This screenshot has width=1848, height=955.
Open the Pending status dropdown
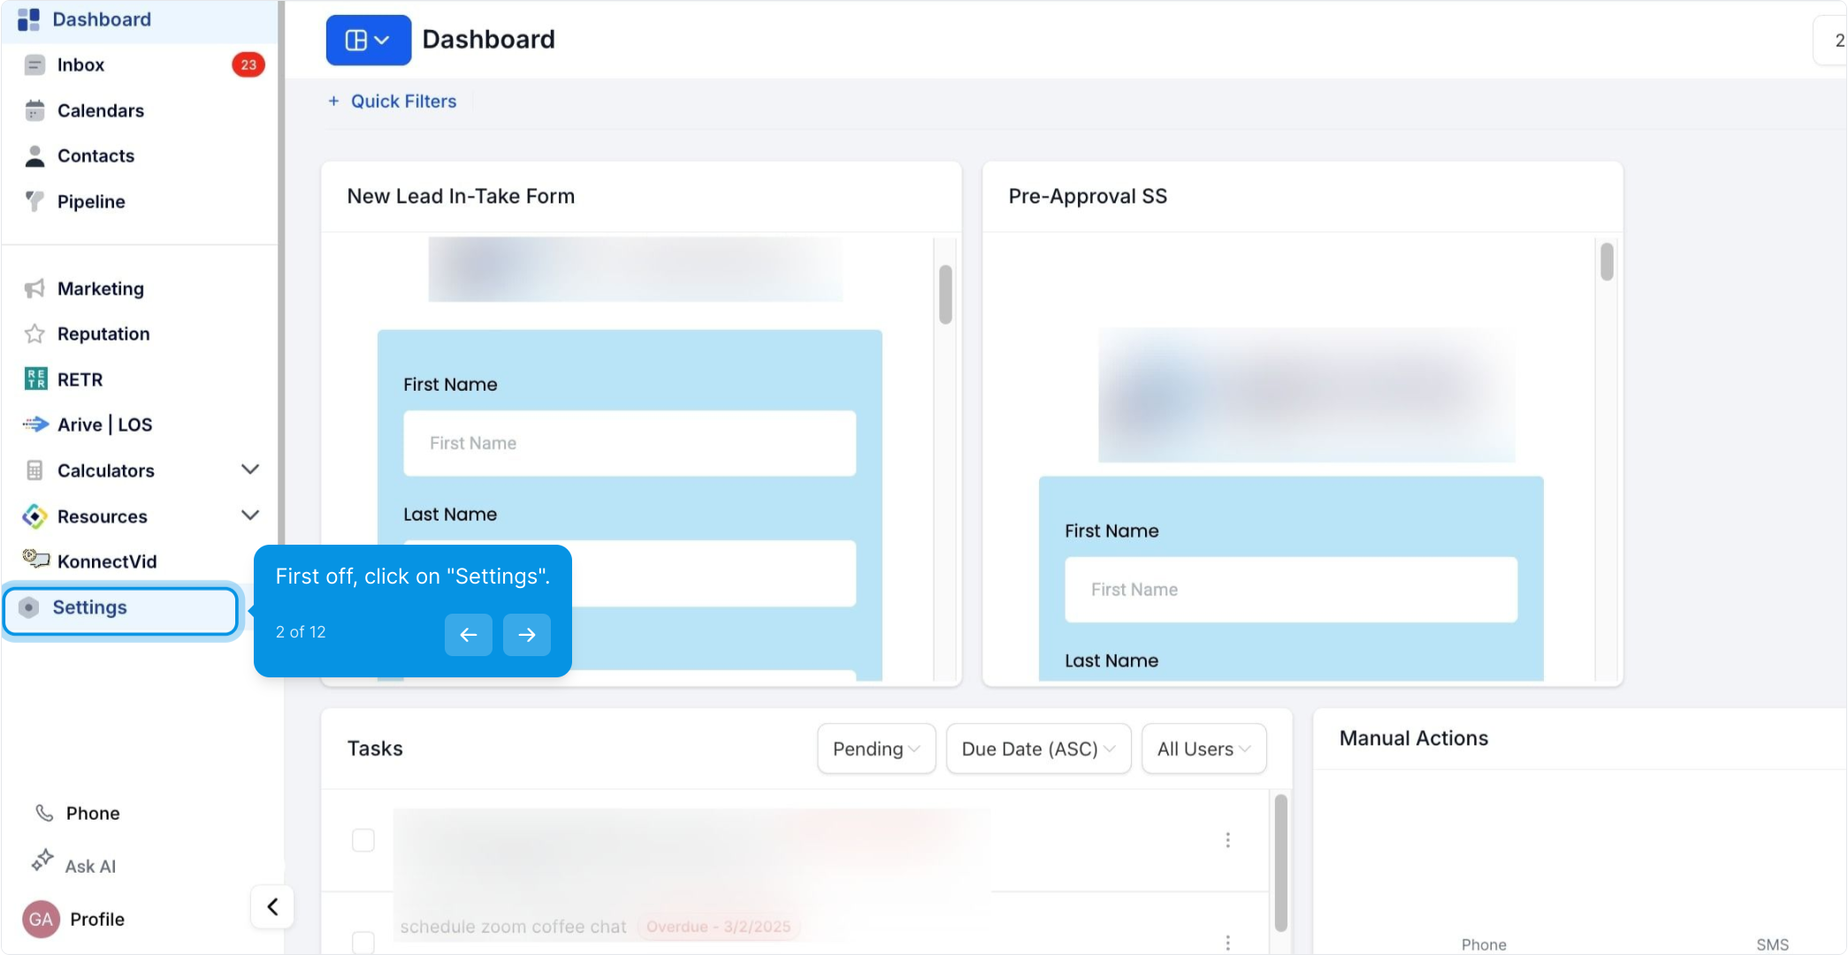(875, 749)
